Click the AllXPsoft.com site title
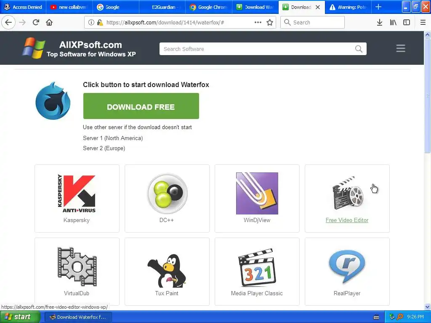The image size is (431, 323). pyautogui.click(x=90, y=45)
